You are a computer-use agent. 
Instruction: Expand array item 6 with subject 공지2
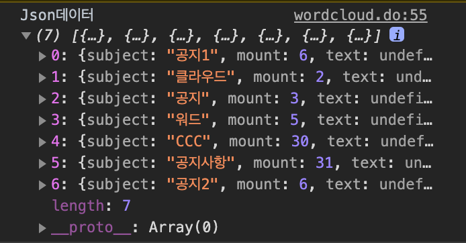point(42,185)
